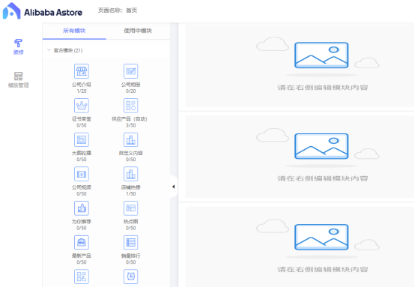
Task: Click the 页面名称: 首页 page name text
Action: 118,10
